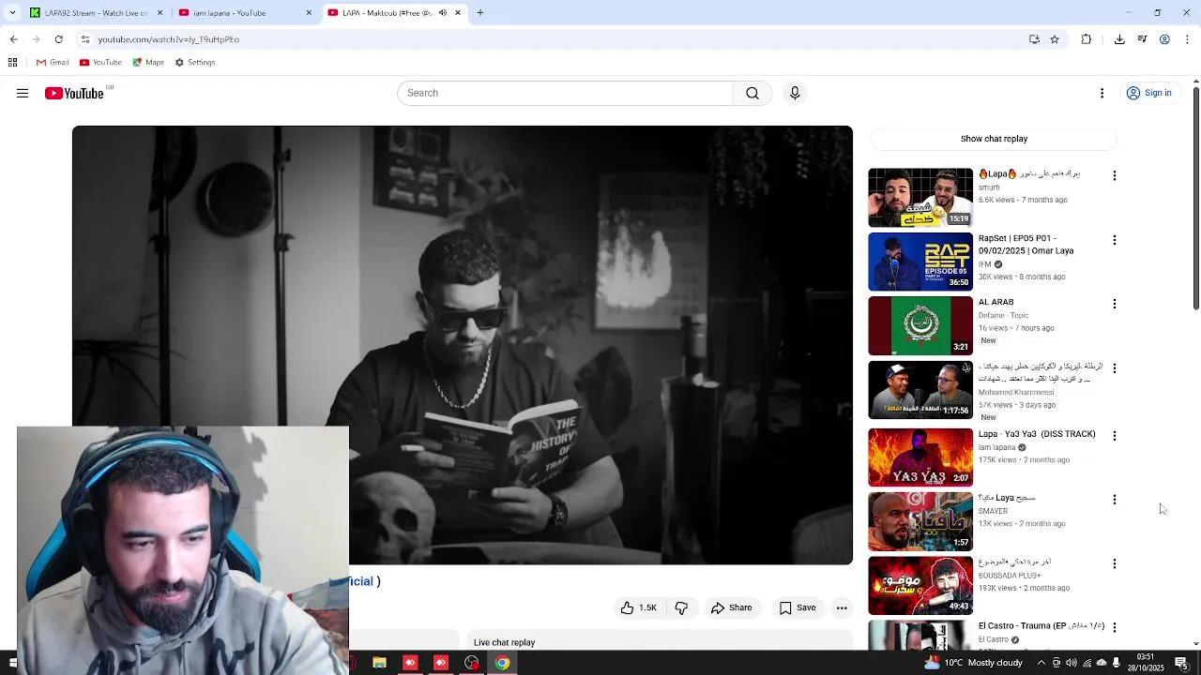Open weather widget 10°C Mostly cloudy
This screenshot has height=675, width=1201.
coord(974,663)
